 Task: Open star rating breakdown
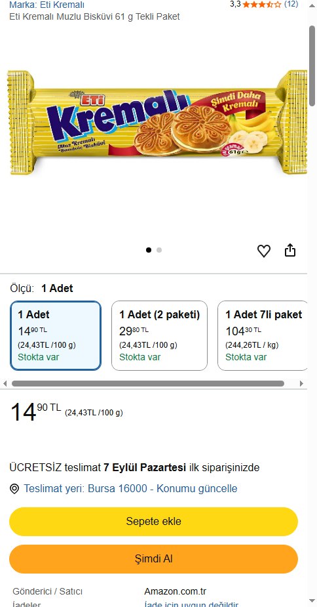coord(262,5)
